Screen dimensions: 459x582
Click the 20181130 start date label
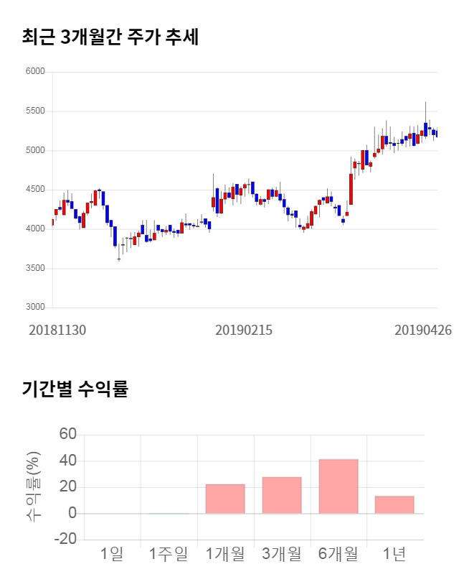57,330
